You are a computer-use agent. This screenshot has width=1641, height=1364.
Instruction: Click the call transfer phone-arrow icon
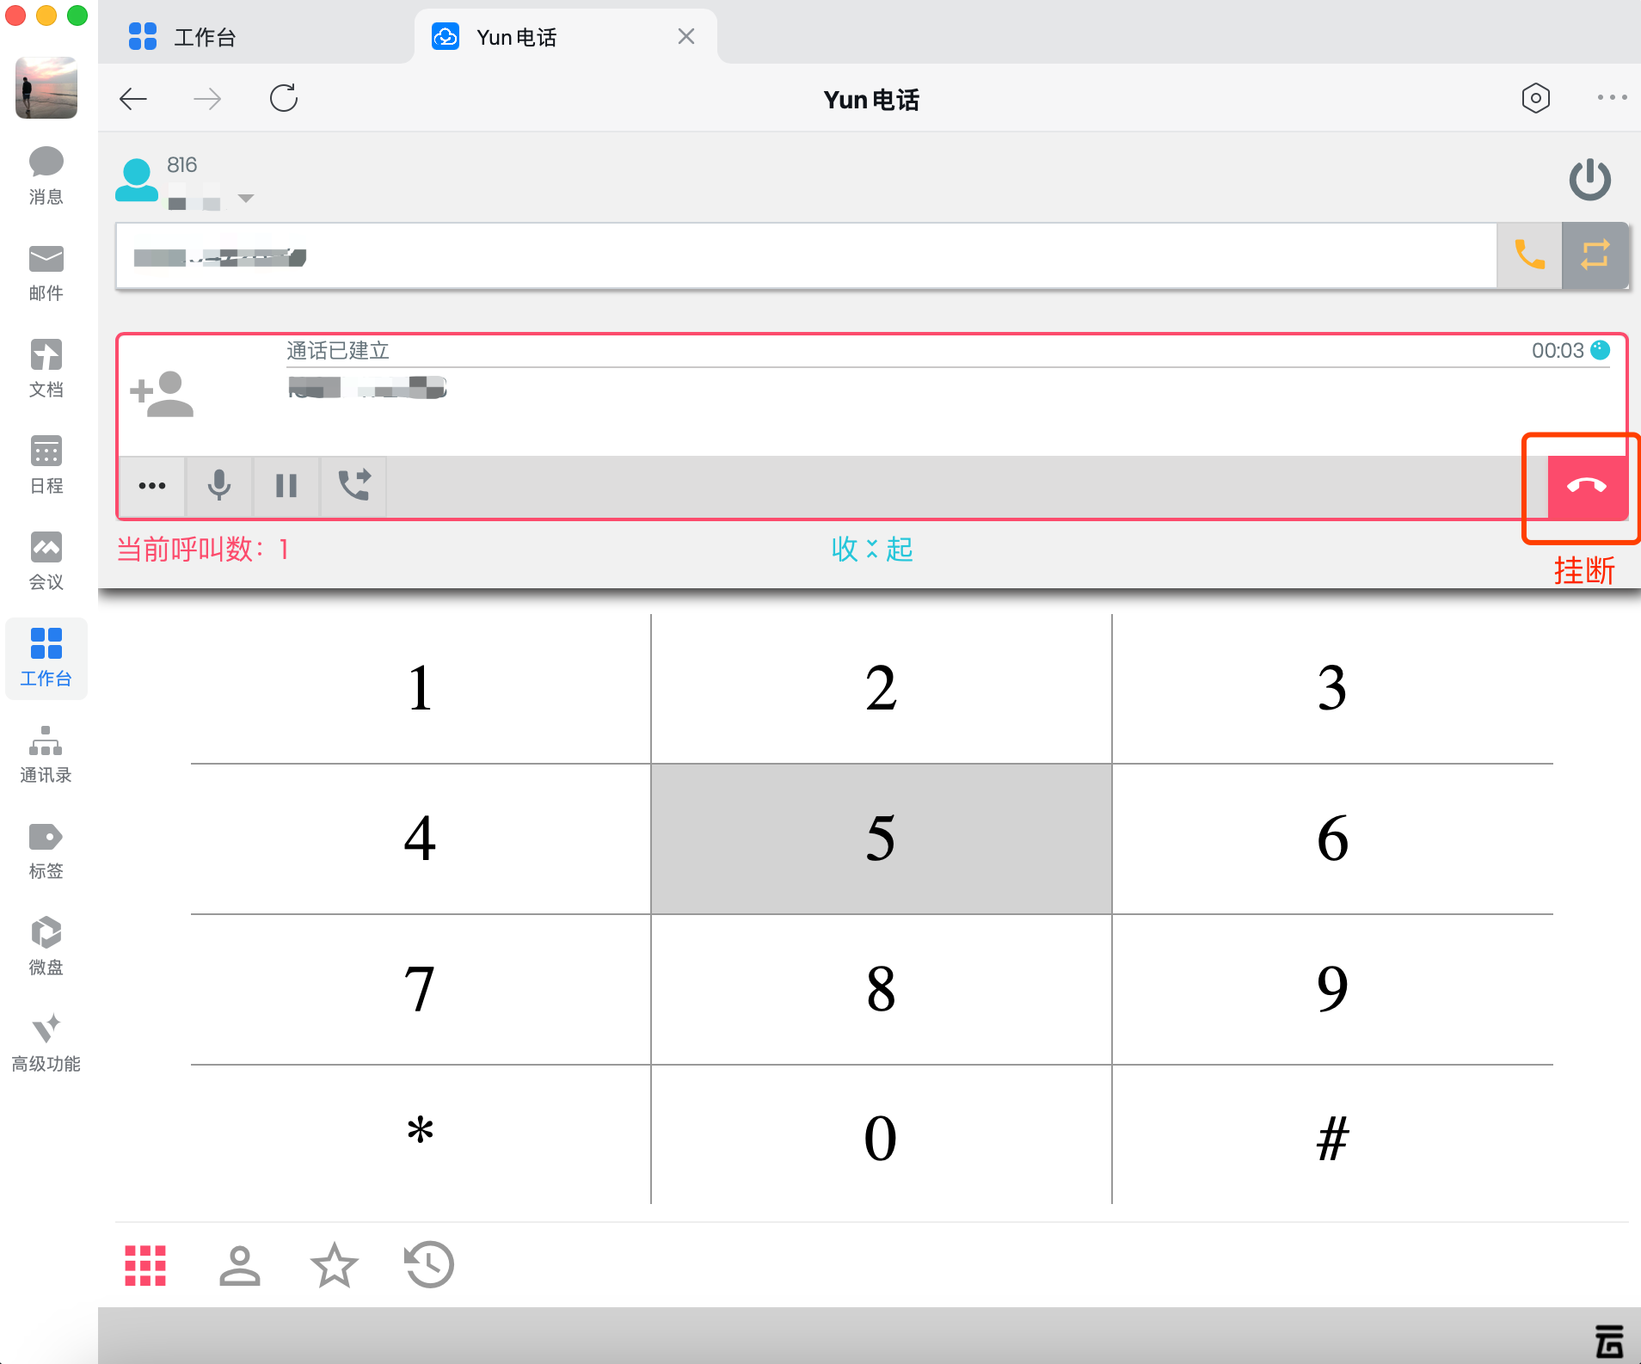pyautogui.click(x=353, y=486)
